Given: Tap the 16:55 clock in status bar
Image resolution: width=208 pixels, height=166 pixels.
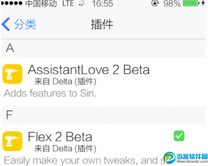Looking at the screenshot, I should point(102,4).
